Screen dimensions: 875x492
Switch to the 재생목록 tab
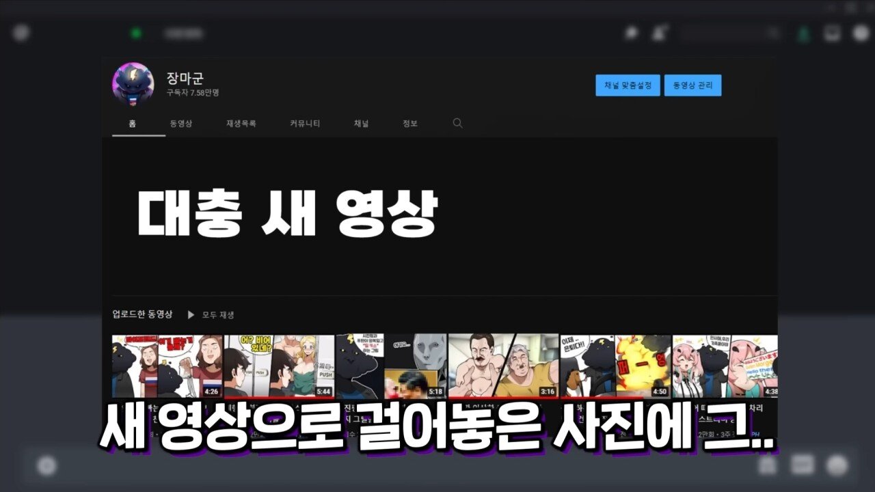[x=241, y=124]
